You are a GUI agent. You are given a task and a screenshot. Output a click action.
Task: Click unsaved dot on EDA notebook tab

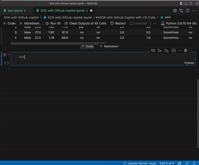pyautogui.click(x=91, y=11)
